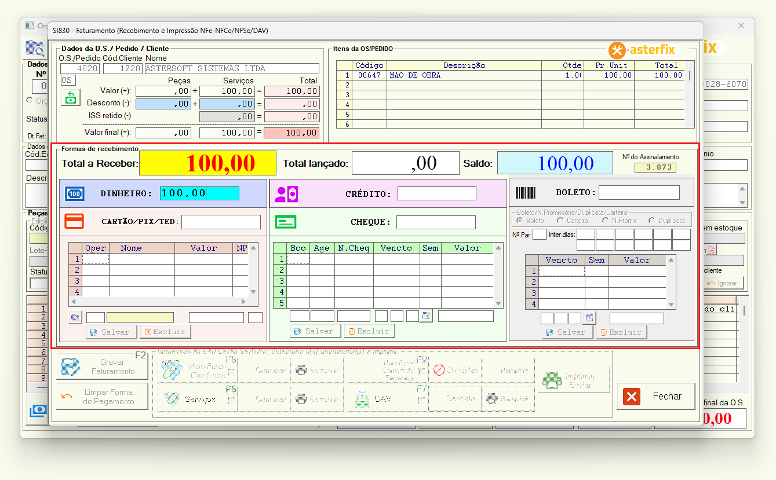The image size is (776, 480).
Task: Toggle the Nota Fiscal Eletrônica F8 checkbox
Action: pyautogui.click(x=231, y=372)
